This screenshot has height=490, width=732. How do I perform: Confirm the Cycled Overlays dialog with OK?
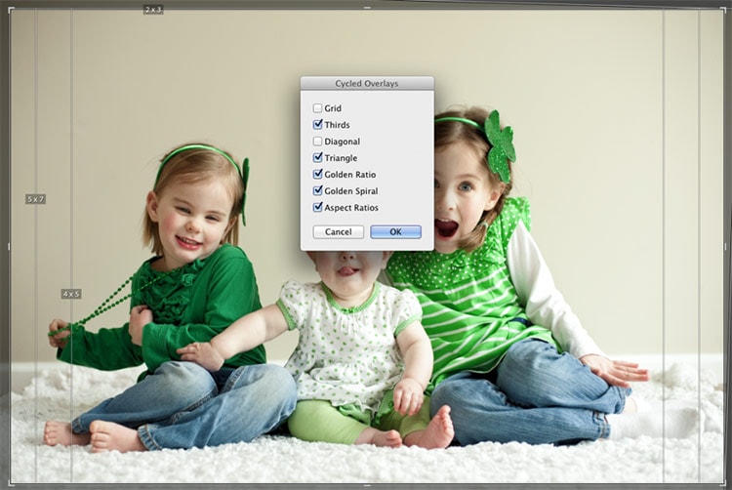tap(395, 232)
